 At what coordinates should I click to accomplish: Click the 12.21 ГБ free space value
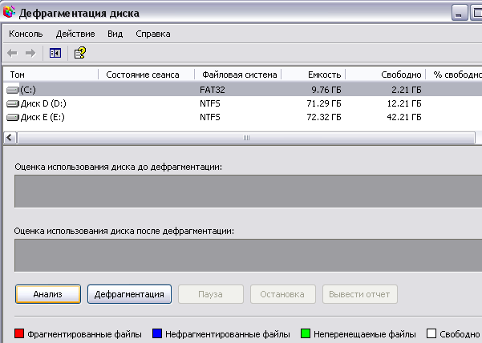pos(404,104)
